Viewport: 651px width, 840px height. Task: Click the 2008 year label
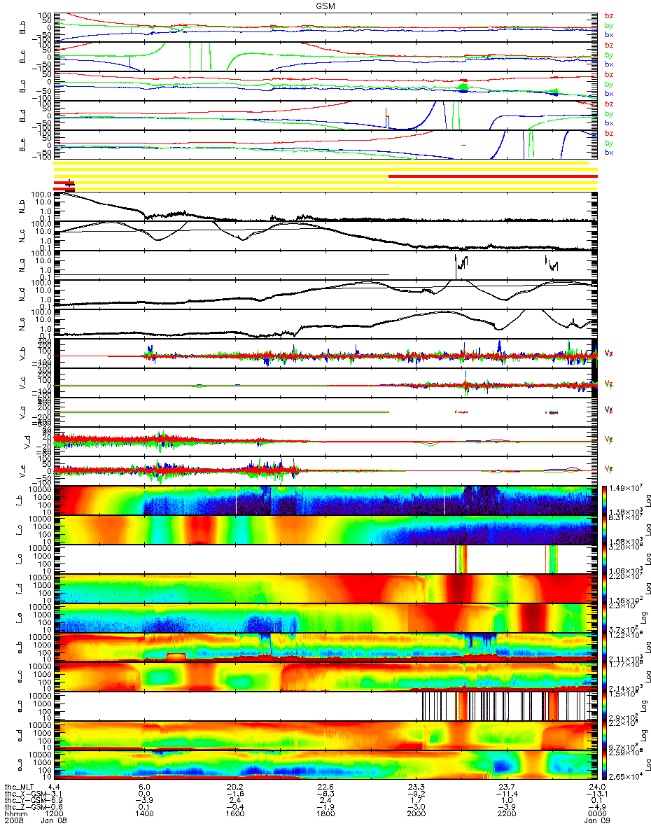point(13,821)
